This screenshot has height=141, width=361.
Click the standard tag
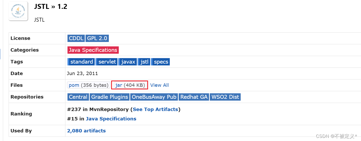tap(81, 62)
